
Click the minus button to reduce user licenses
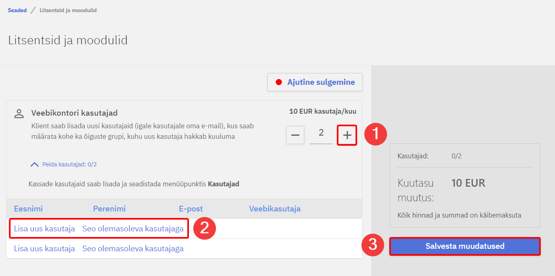(295, 135)
